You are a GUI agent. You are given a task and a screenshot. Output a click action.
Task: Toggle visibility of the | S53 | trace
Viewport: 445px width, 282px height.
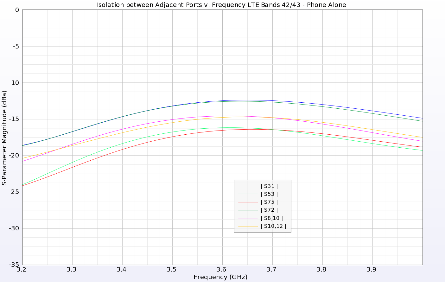tap(269, 194)
